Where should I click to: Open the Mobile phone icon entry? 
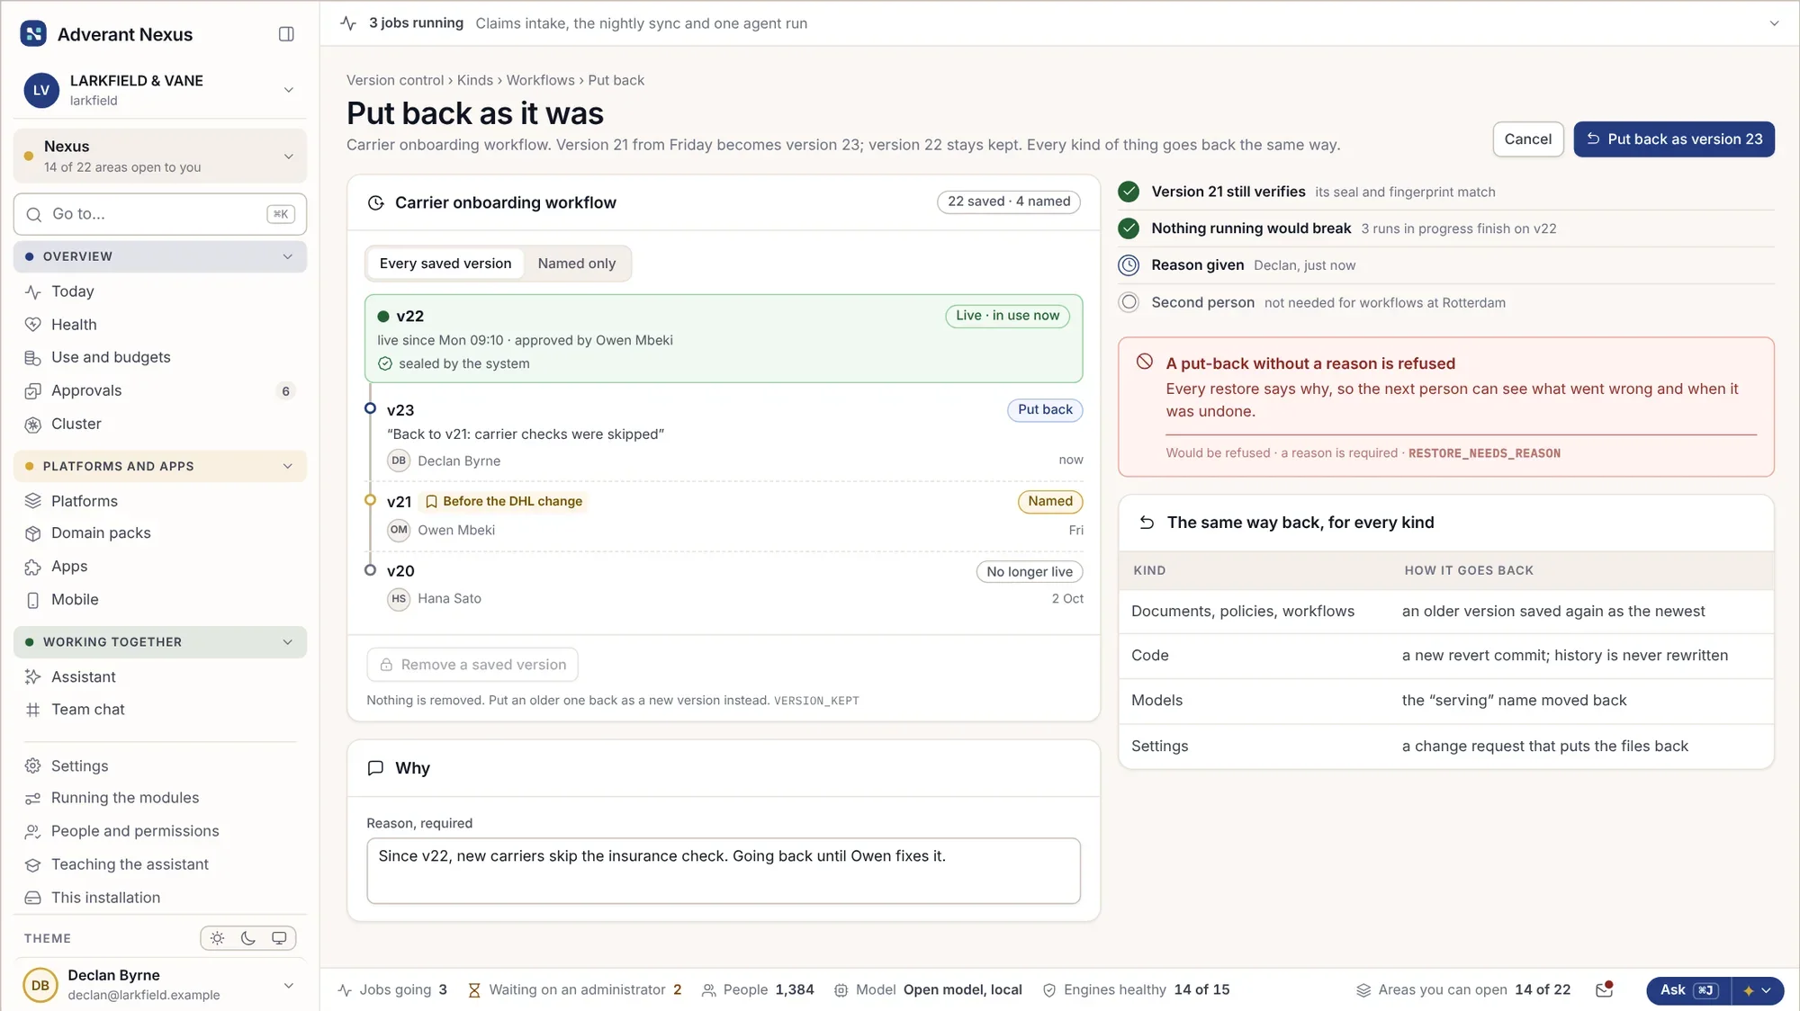pyautogui.click(x=33, y=600)
